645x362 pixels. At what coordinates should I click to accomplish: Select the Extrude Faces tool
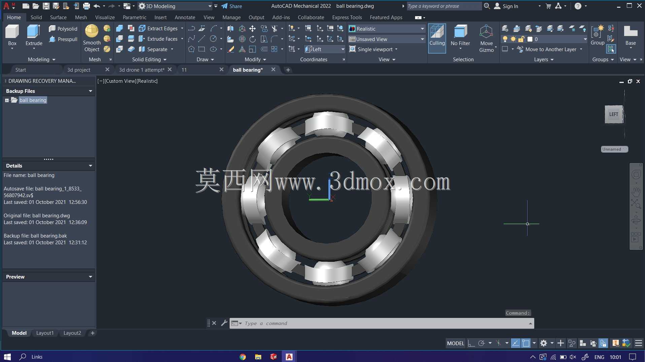[158, 39]
